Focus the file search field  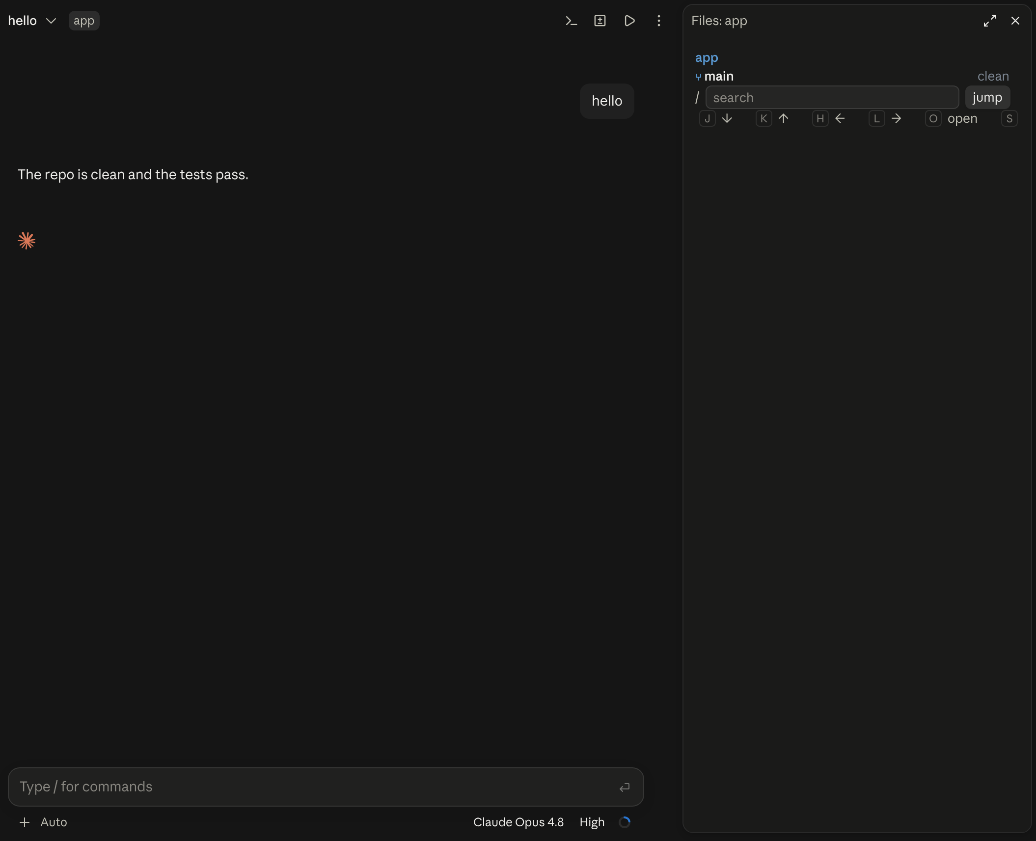coord(832,97)
